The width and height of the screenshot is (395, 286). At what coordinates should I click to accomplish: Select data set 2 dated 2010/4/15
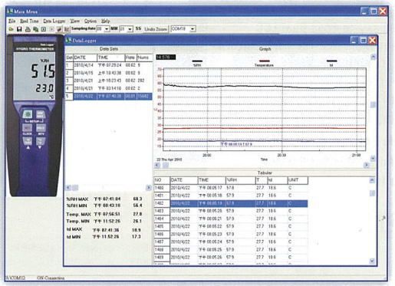[x=109, y=73]
